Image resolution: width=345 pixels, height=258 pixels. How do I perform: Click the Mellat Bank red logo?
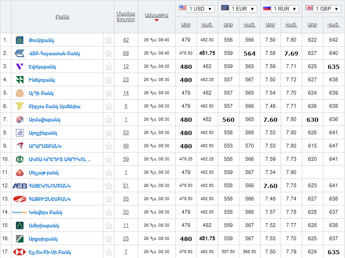tap(20, 173)
